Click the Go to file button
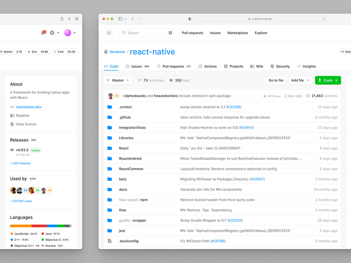 pos(276,80)
